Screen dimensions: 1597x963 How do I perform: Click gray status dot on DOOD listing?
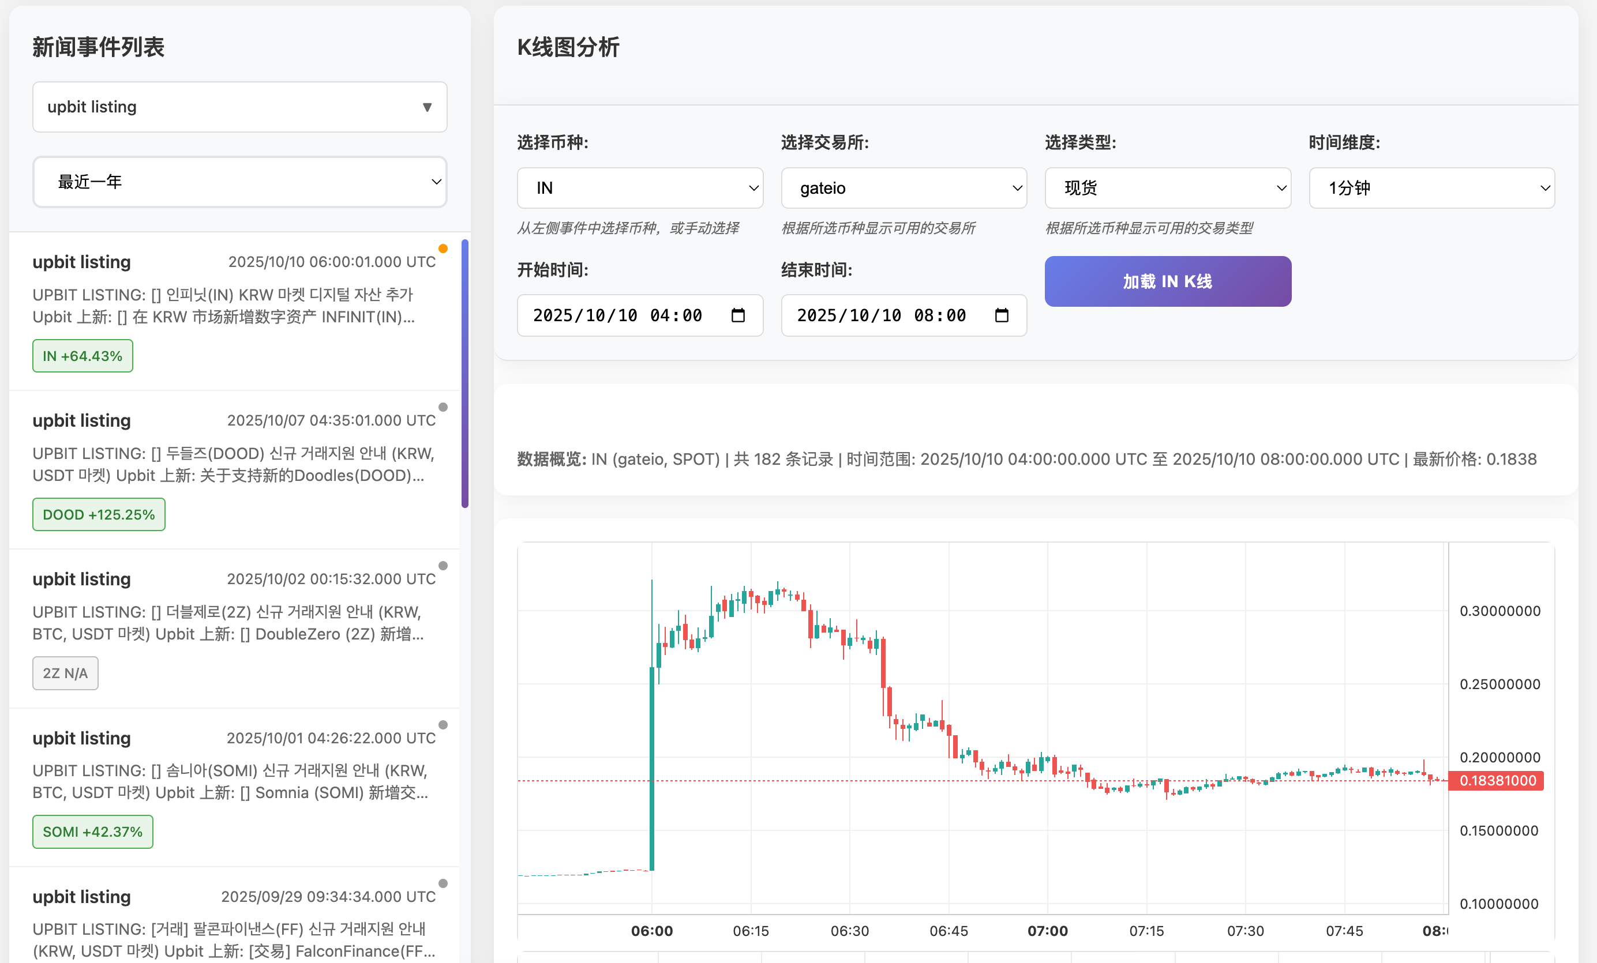point(443,407)
